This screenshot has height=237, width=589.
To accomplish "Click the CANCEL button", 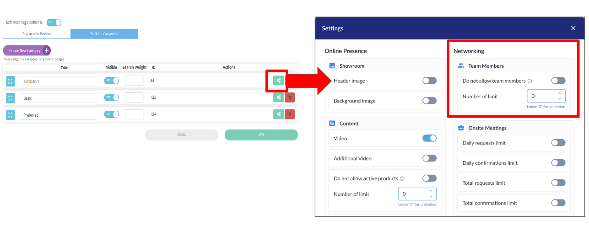I will click(x=182, y=135).
